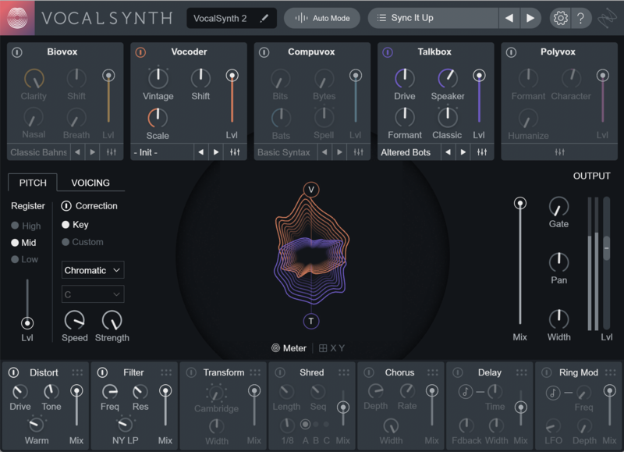Select previous Talkbox preset arrow
The height and width of the screenshot is (452, 624).
448,152
